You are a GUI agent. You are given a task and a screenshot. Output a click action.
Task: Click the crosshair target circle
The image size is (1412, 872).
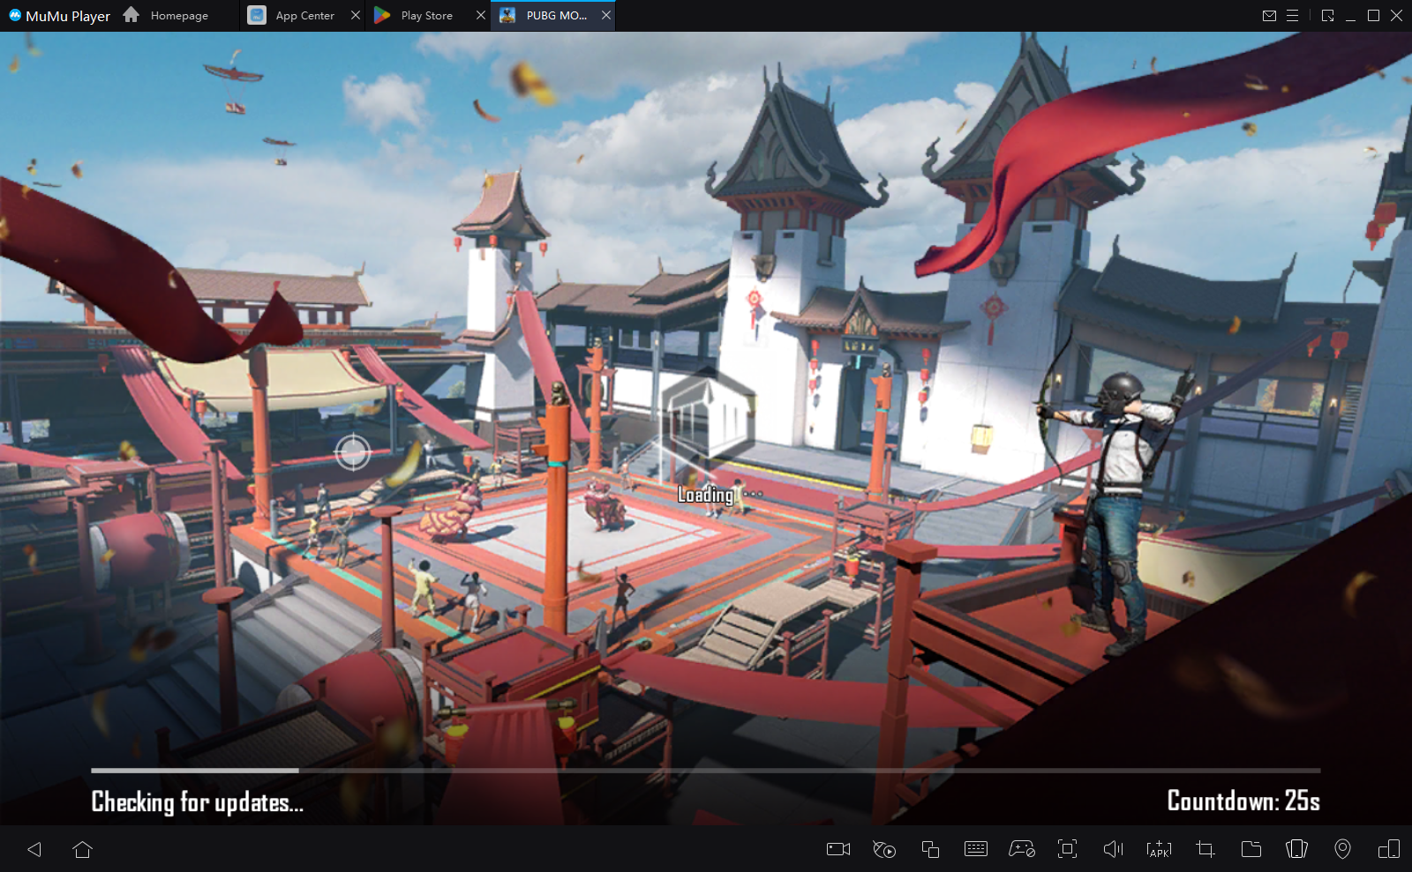click(352, 452)
